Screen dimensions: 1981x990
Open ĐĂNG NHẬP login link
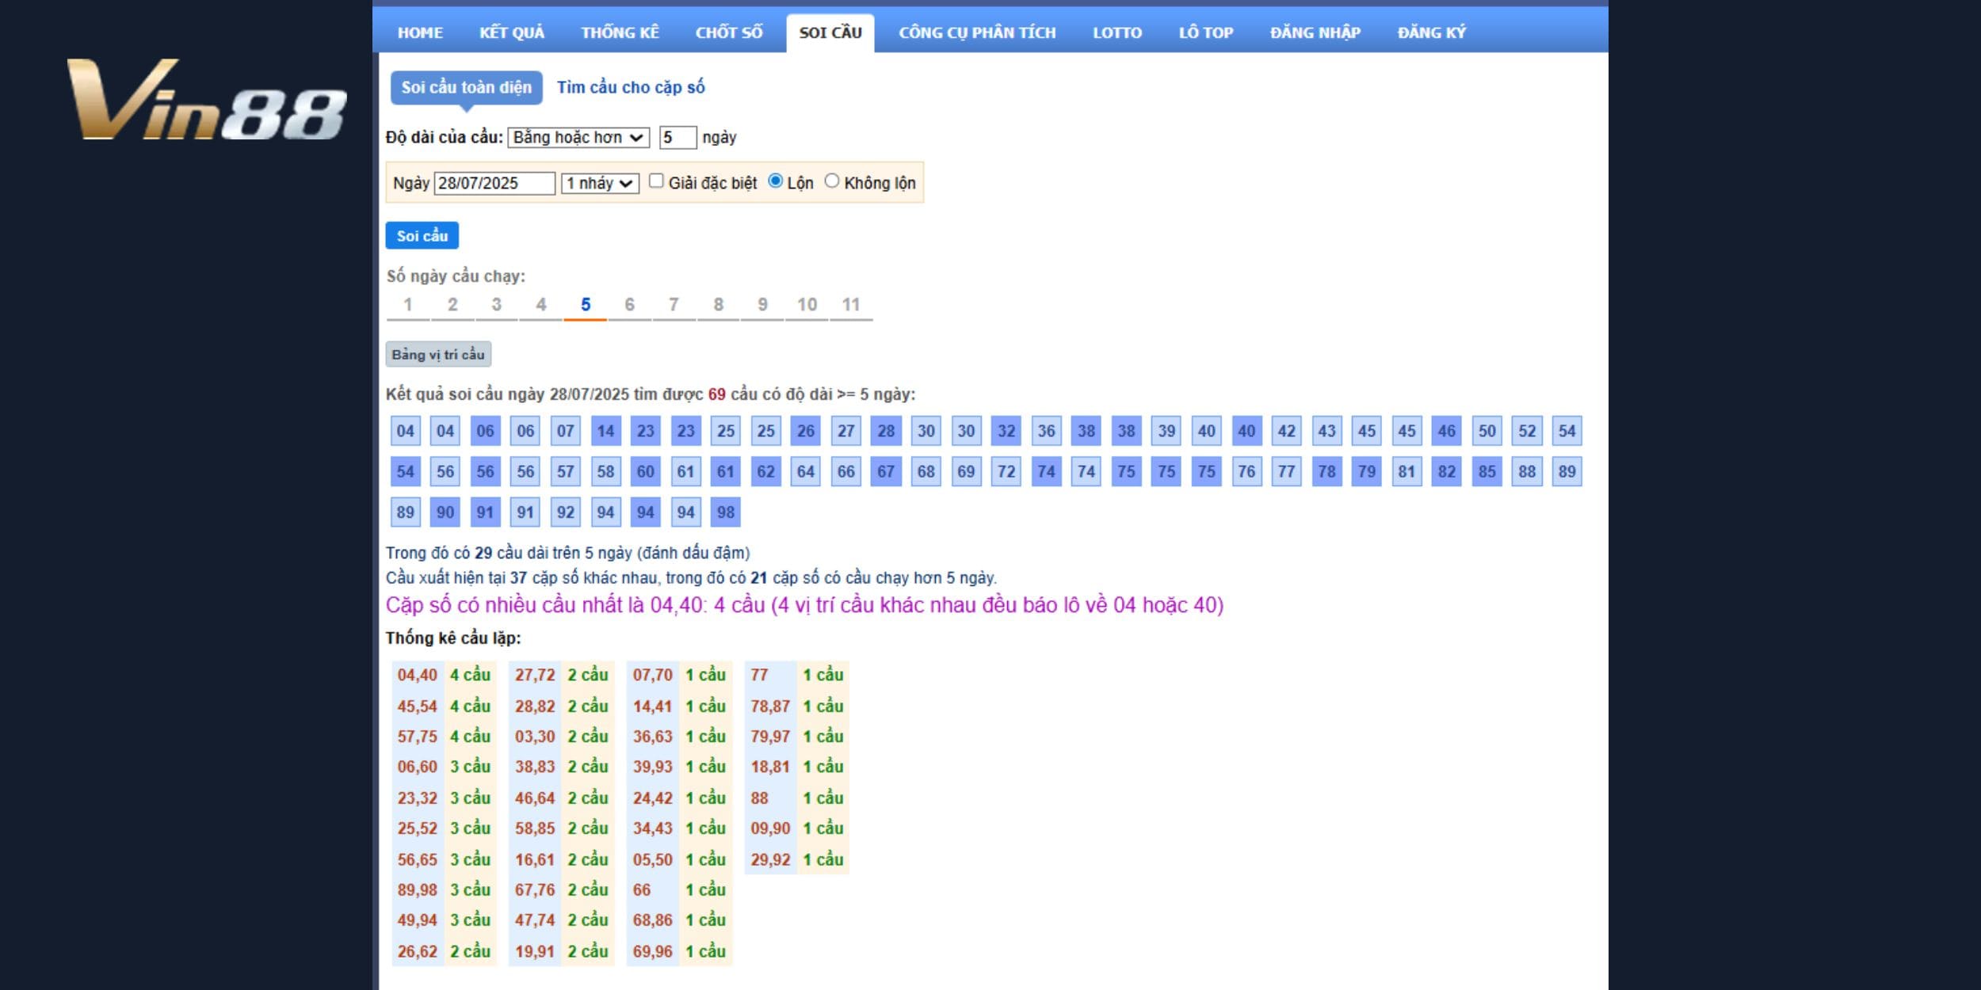point(1315,32)
